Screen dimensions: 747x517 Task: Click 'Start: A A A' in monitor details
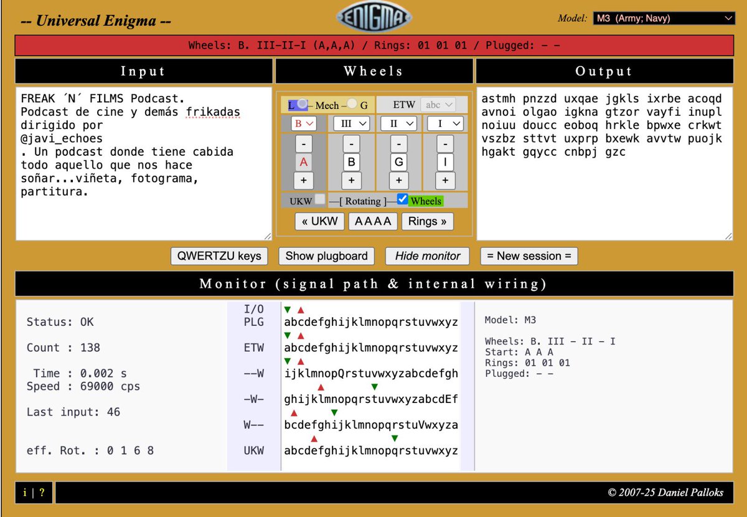519,352
